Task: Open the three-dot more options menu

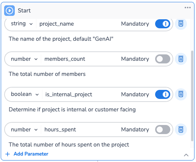Action: (188, 8)
